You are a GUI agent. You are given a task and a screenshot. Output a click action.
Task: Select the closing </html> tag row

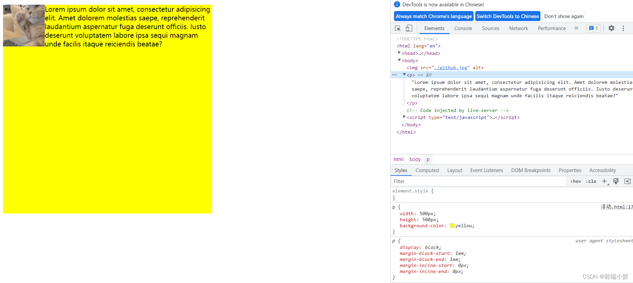pos(406,132)
